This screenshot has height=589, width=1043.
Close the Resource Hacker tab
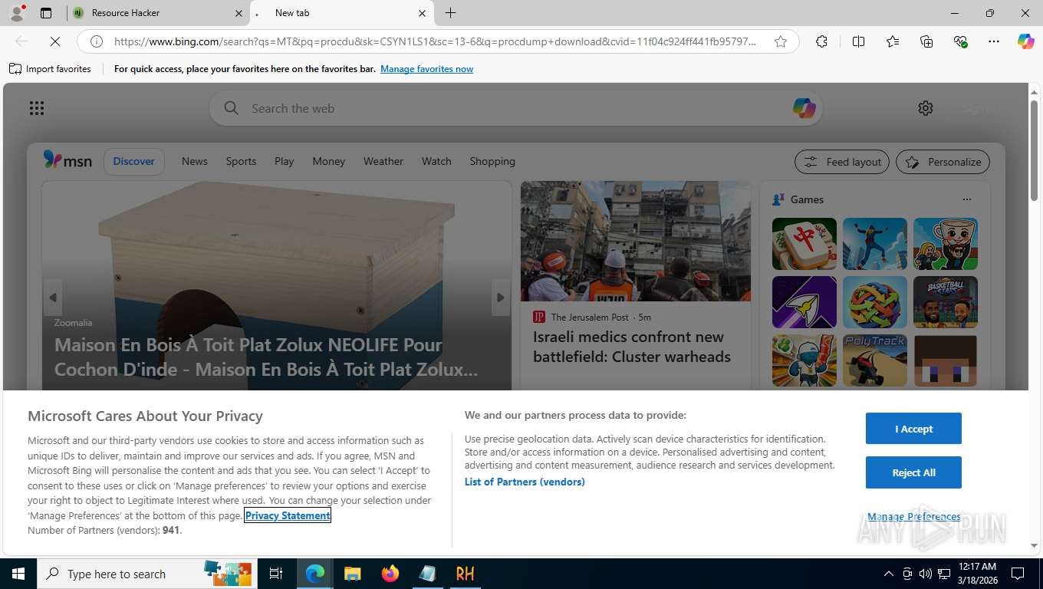point(239,13)
